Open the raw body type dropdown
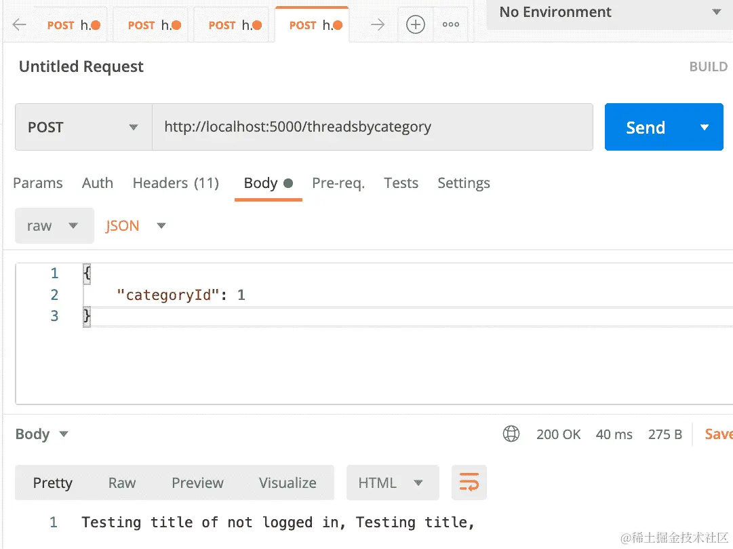Viewport: 733px width, 549px height. tap(54, 225)
